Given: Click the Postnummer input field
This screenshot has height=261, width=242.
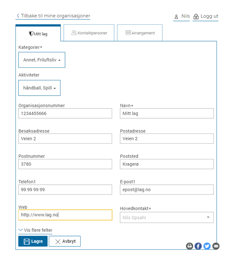Looking at the screenshot, I should [x=65, y=164].
